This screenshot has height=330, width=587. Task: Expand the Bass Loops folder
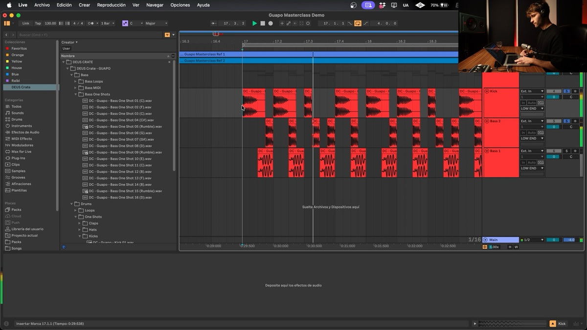[76, 81]
